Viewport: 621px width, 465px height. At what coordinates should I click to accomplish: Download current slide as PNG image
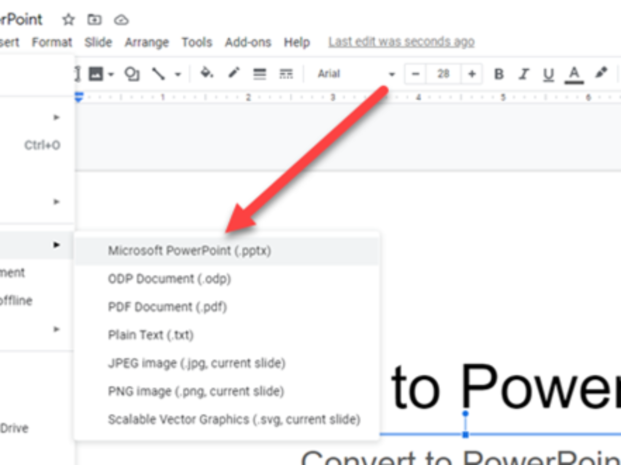227,391
